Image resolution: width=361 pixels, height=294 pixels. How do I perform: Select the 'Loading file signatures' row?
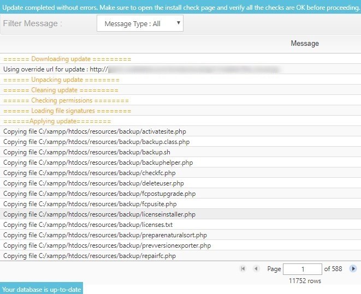pos(67,111)
